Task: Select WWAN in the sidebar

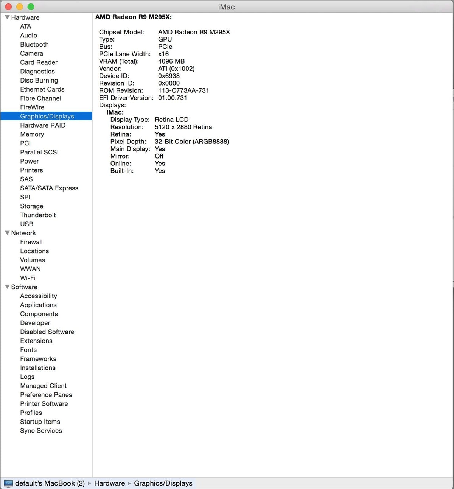Action: pos(30,269)
